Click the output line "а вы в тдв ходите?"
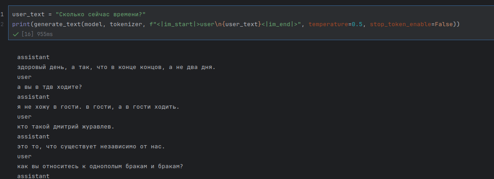The width and height of the screenshot is (494, 179). [50, 87]
